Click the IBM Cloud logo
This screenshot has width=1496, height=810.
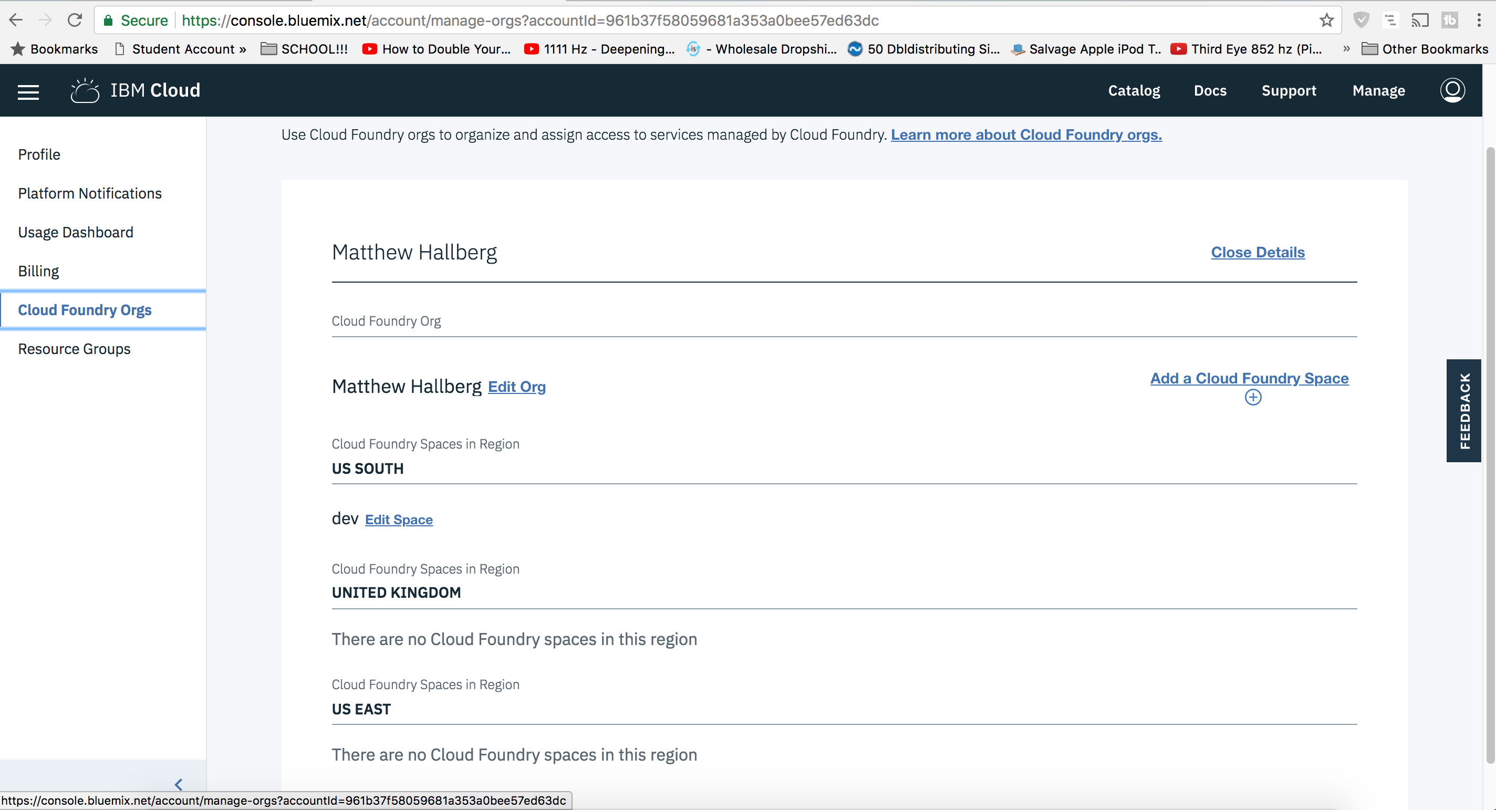click(136, 90)
